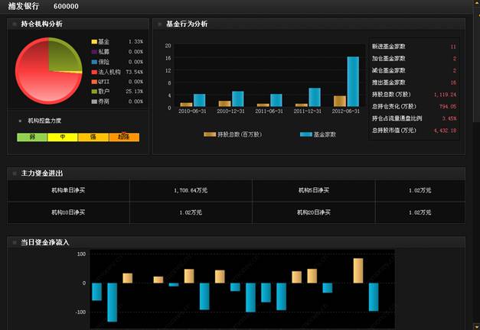Viewport: 480px width, 330px height.
Task: Click the 当日资金净流入 panel title
Action: coord(45,243)
